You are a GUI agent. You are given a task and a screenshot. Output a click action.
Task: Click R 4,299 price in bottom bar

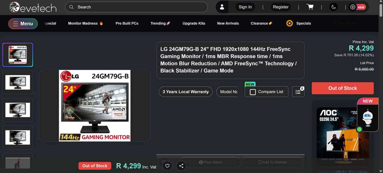click(x=128, y=166)
